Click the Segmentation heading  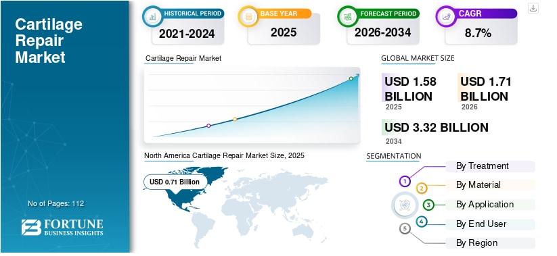394,156
